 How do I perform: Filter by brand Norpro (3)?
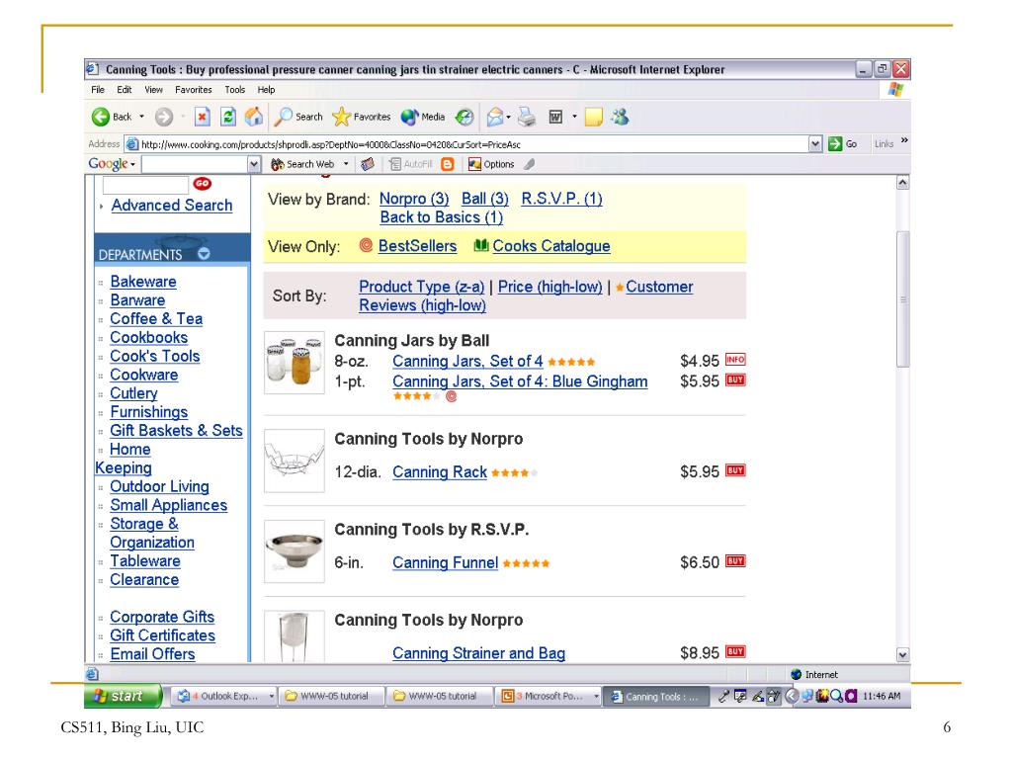click(x=414, y=199)
